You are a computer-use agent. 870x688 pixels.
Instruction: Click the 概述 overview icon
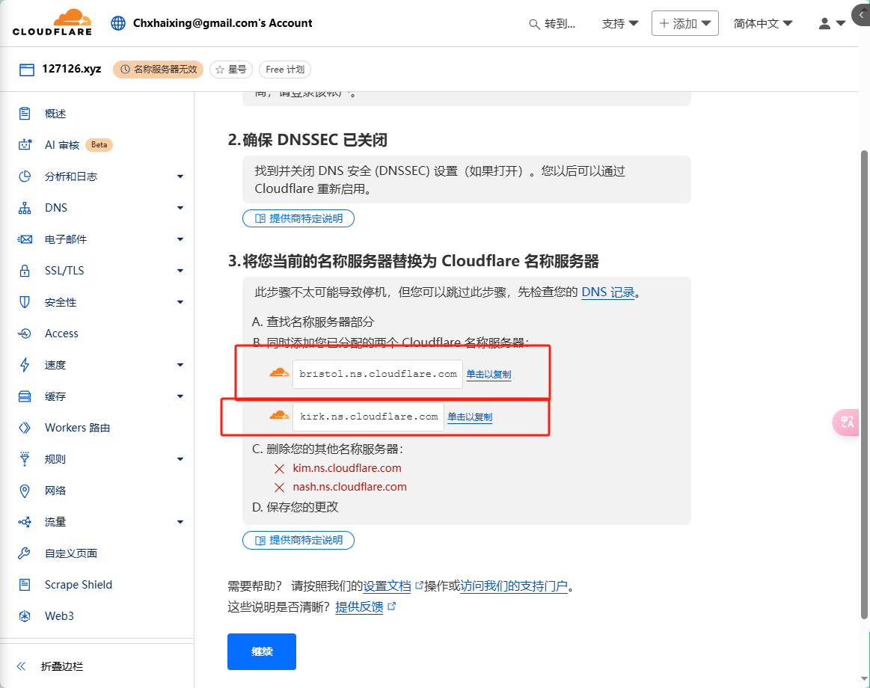click(x=25, y=114)
